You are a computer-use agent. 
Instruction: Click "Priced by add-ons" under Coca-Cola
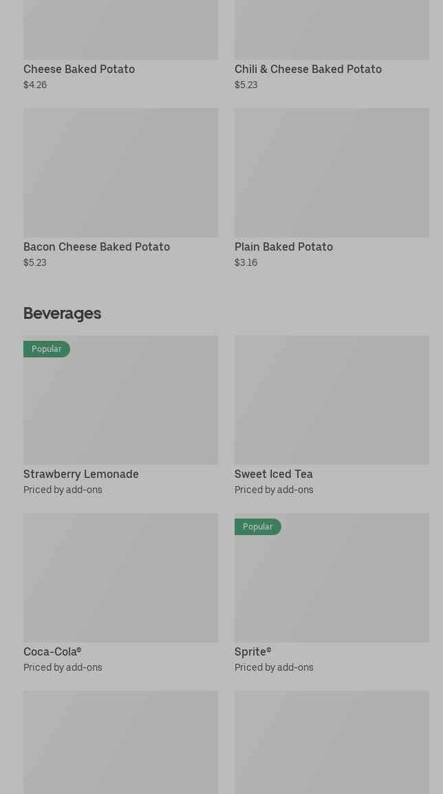point(63,667)
